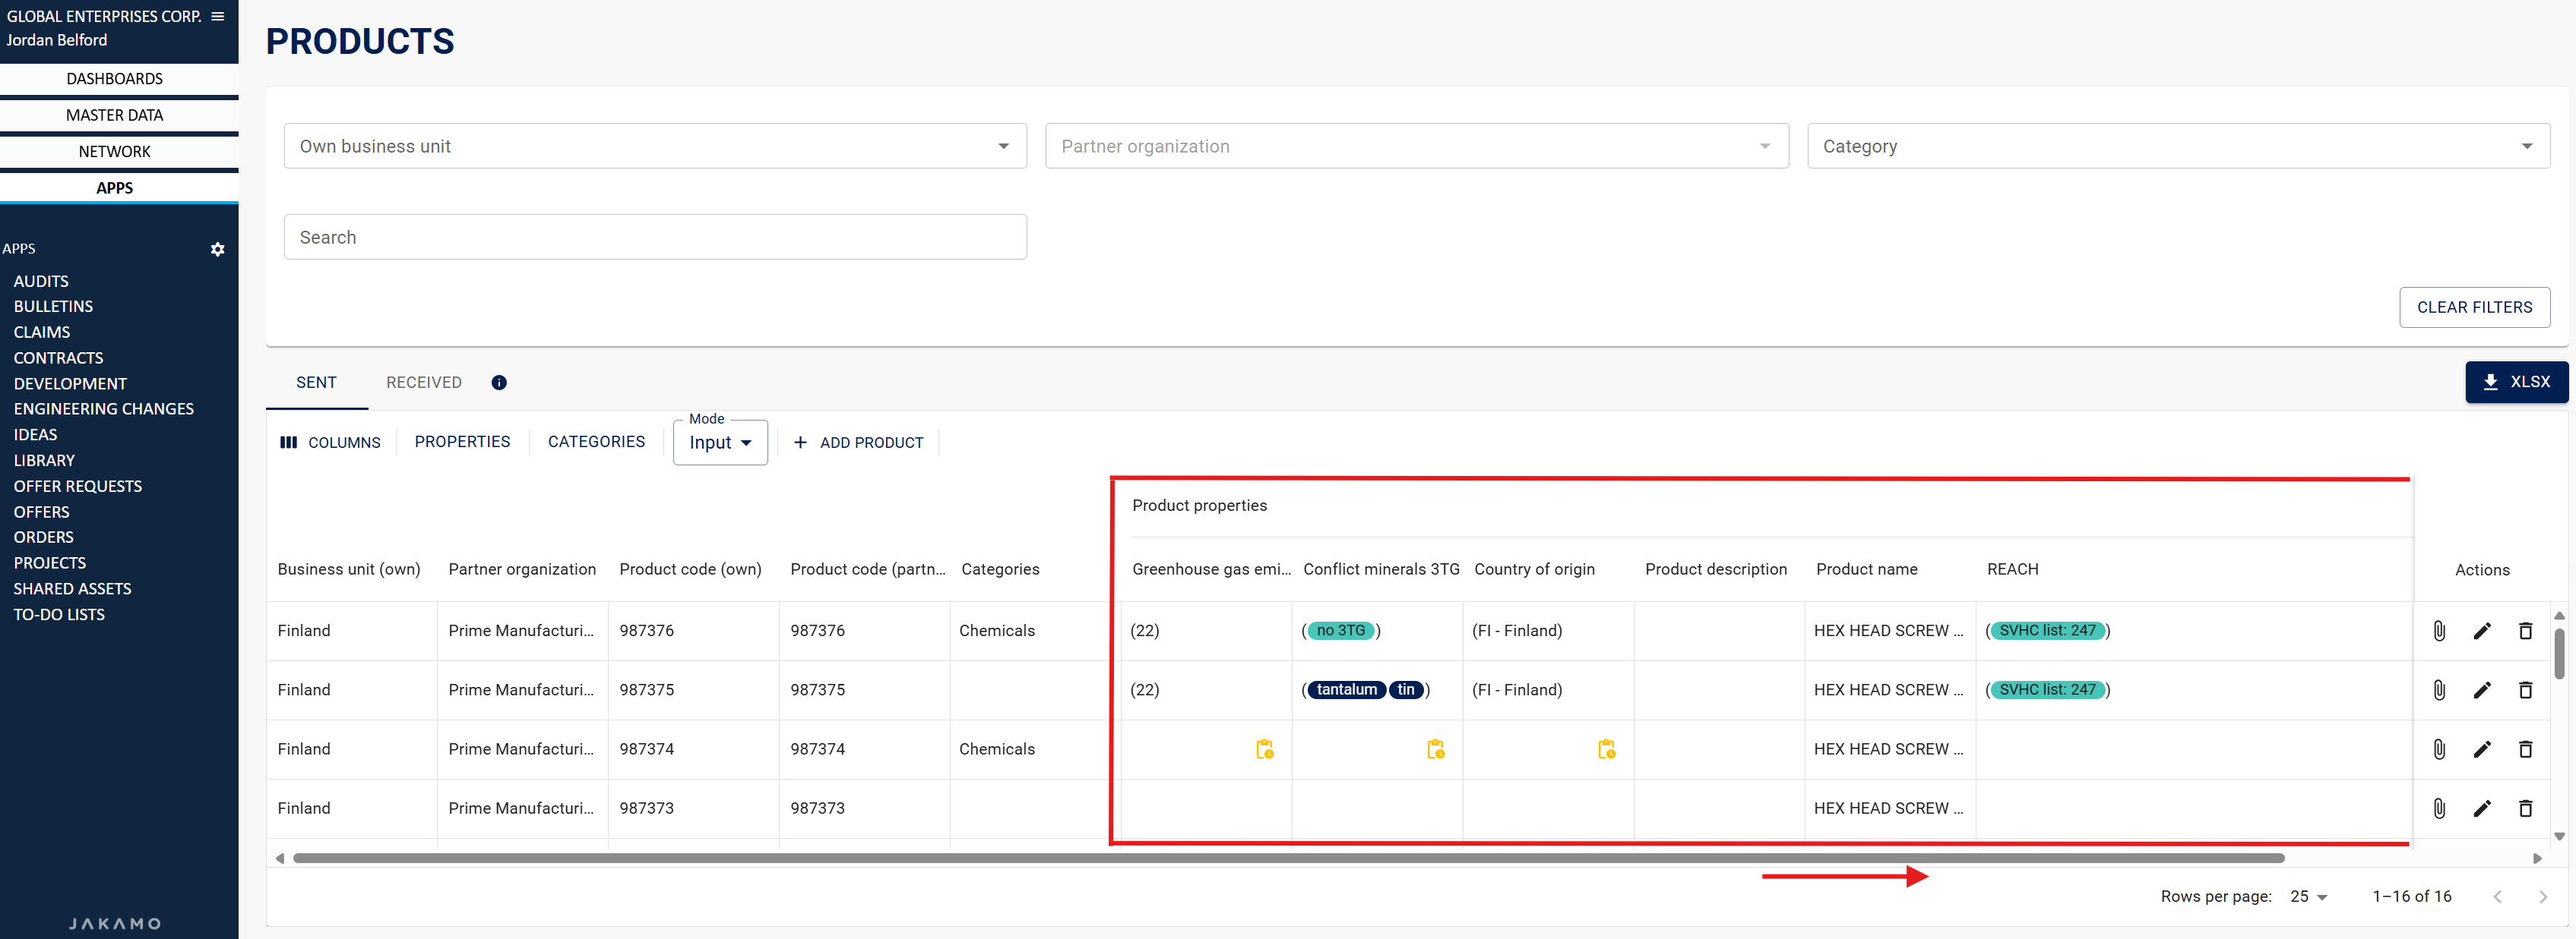
Task: Focus the Search input field
Action: (x=655, y=237)
